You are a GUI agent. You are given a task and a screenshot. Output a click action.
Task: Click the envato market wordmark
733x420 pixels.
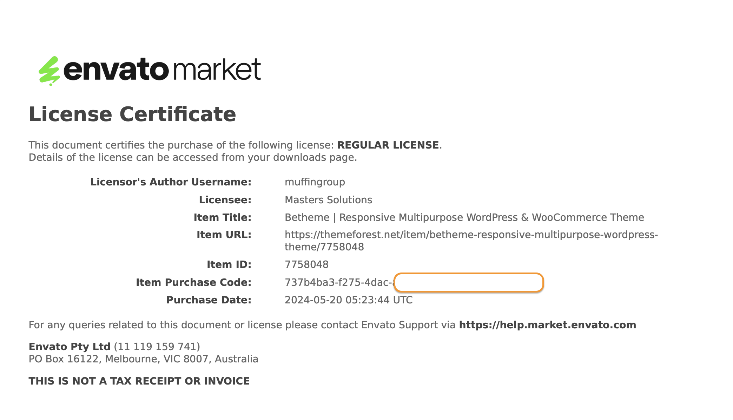[x=162, y=70]
